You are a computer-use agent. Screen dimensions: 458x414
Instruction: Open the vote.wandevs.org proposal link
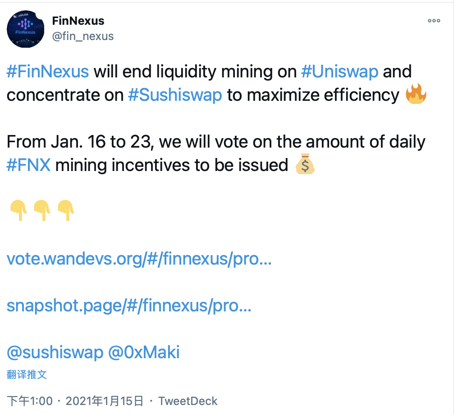pos(139,259)
